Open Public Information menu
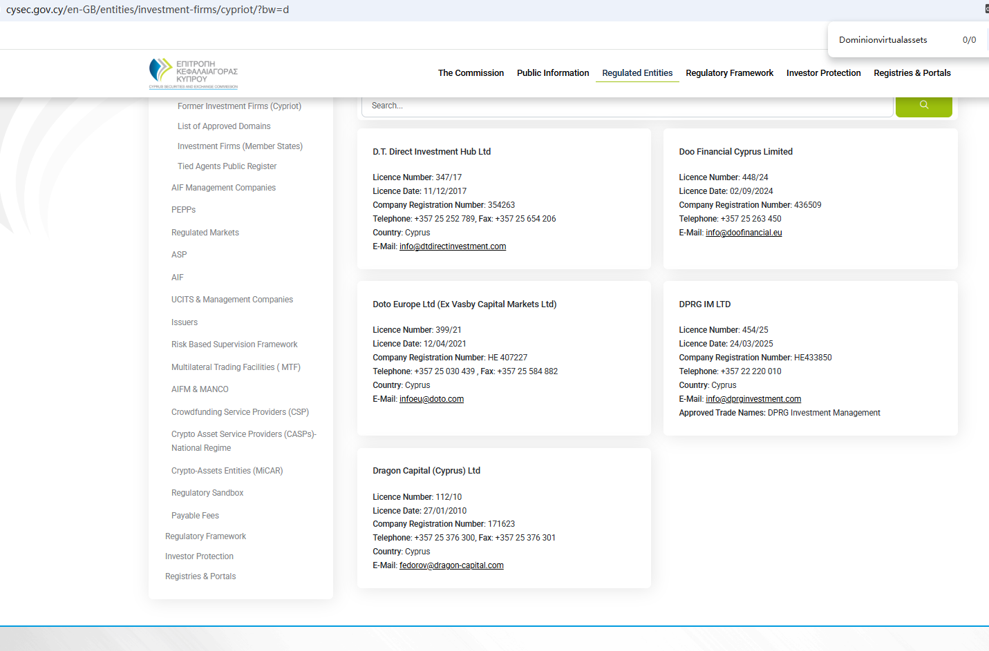This screenshot has height=651, width=989. 553,73
